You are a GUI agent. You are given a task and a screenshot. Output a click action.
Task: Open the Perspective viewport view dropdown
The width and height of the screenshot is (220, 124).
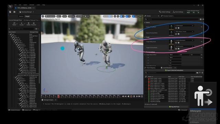coord(50,16)
